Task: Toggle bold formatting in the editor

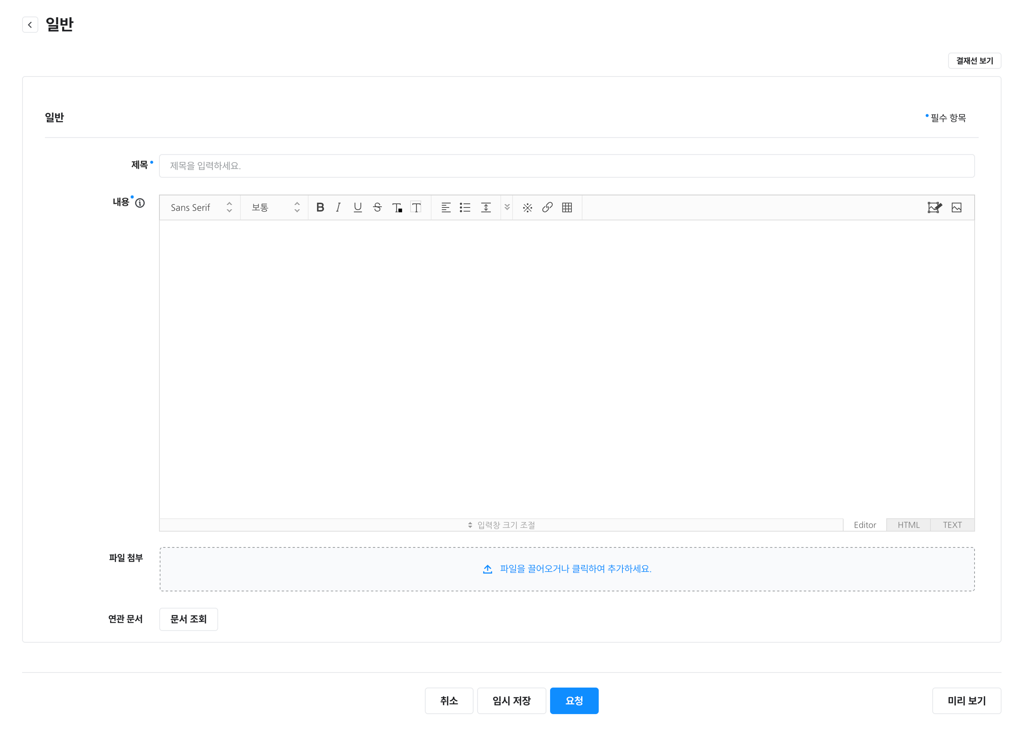Action: click(x=320, y=207)
